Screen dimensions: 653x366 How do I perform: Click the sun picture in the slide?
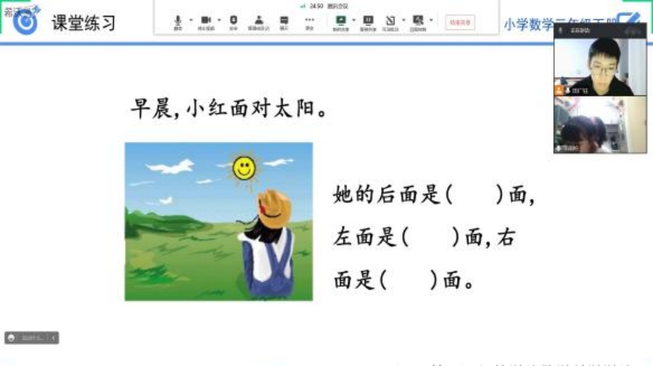(244, 167)
